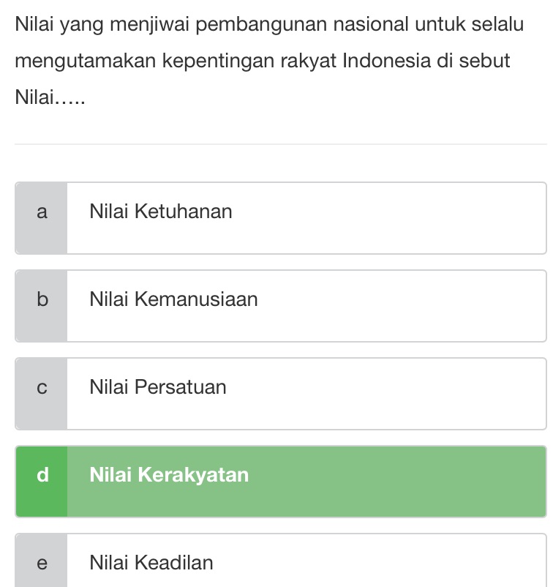553x587 pixels.
Task: Click the word "Indonesia" in the question
Action: pos(385,61)
